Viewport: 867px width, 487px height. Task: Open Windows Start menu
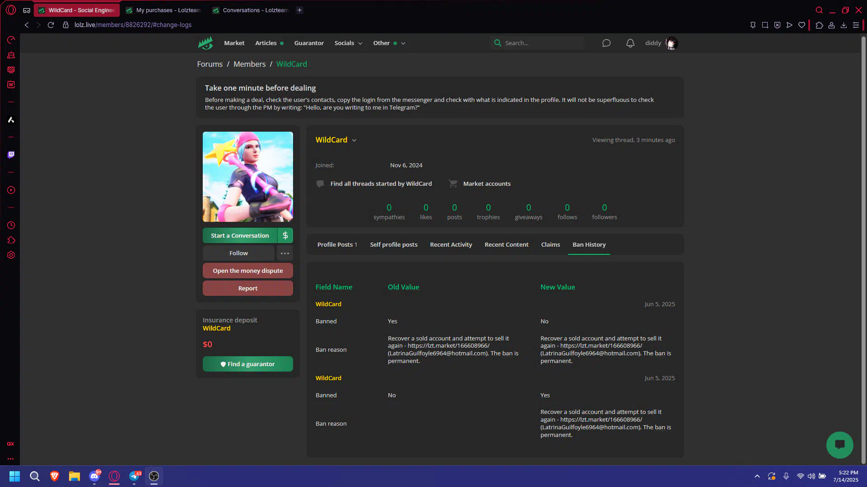pyautogui.click(x=14, y=476)
